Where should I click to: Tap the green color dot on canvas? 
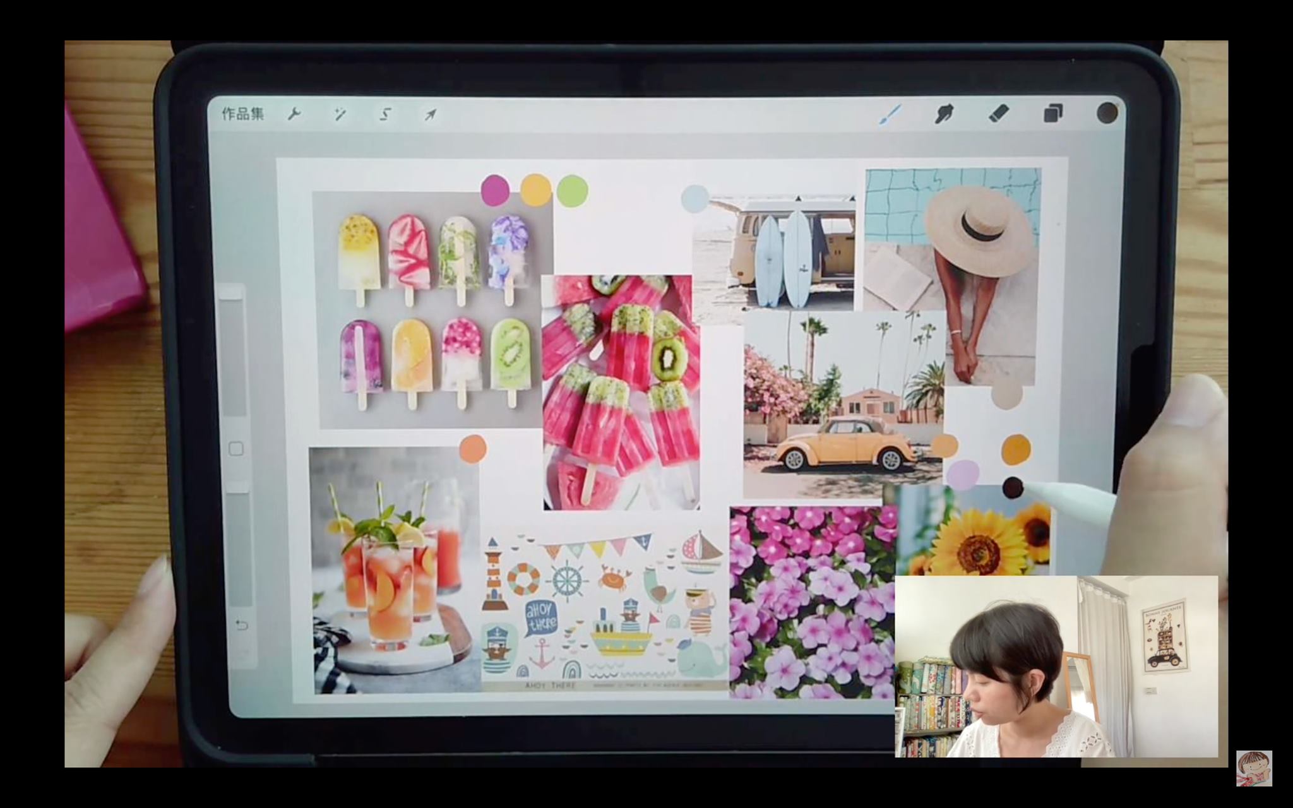572,191
